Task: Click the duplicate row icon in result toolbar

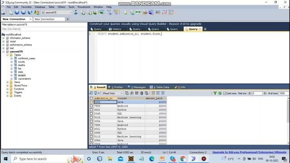Action: (x=132, y=93)
